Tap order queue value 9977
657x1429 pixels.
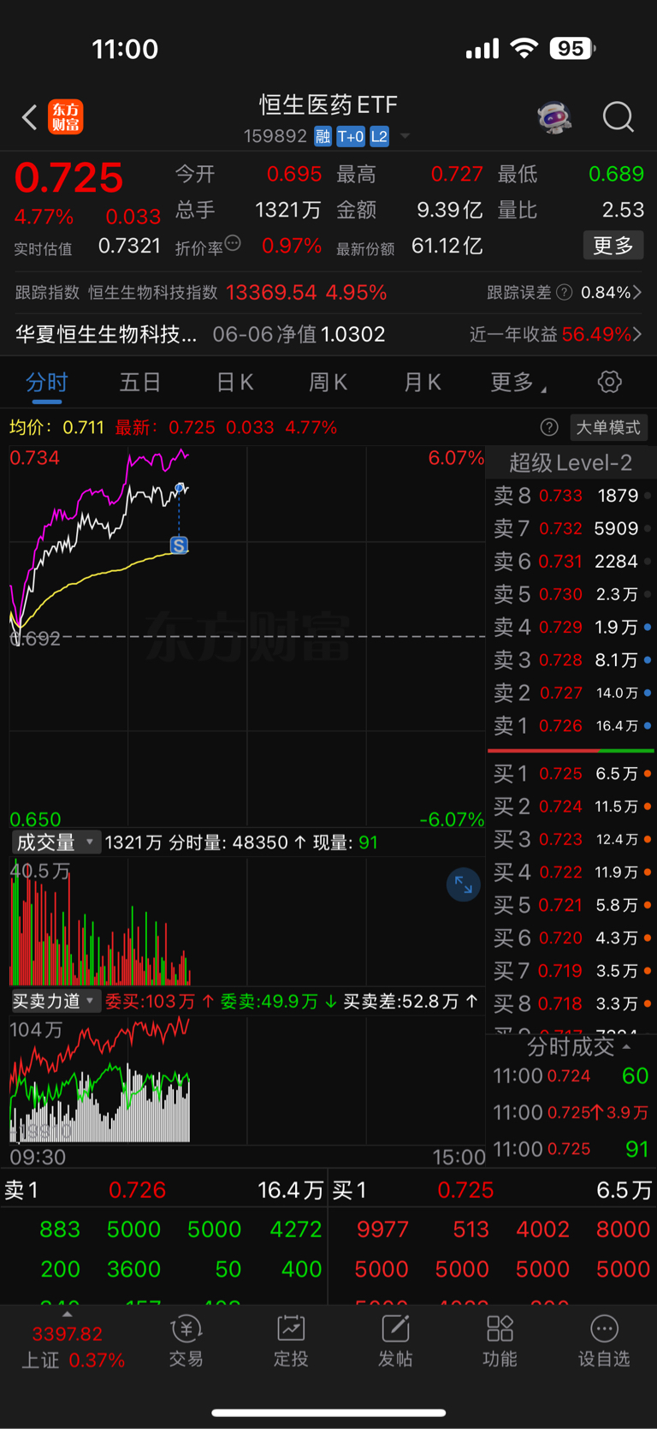coord(382,1230)
